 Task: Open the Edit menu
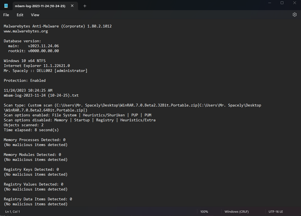point(20,15)
